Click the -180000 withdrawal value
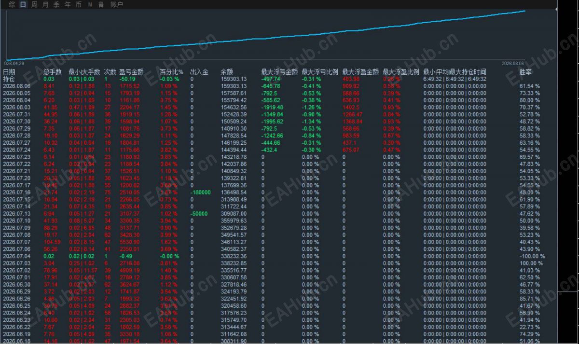The height and width of the screenshot is (344, 579). tap(200, 192)
